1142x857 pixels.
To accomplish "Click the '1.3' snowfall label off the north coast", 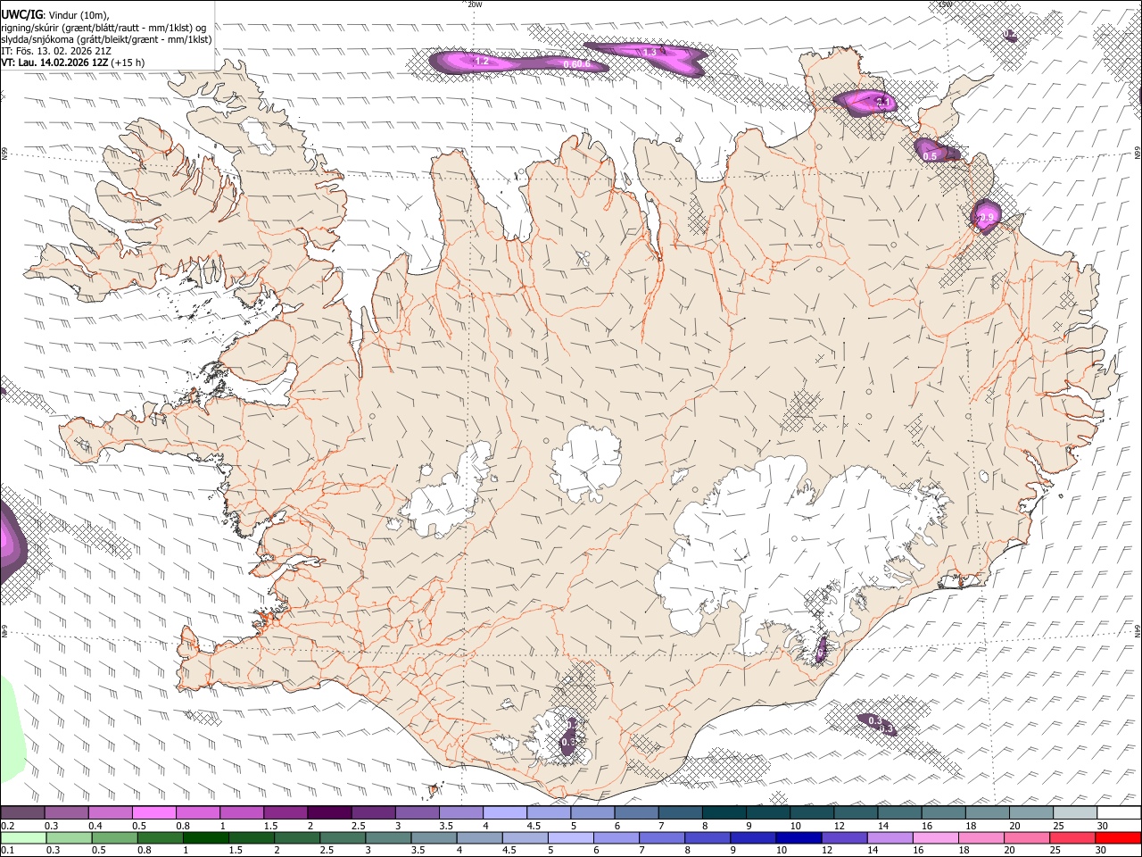I will 650,52.
